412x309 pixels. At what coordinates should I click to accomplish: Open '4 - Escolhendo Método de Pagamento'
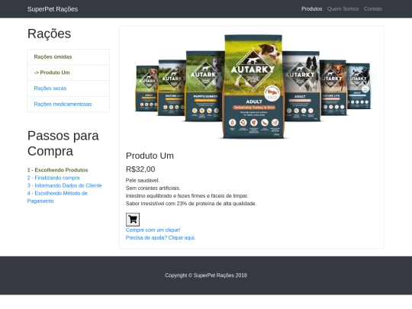(x=57, y=197)
